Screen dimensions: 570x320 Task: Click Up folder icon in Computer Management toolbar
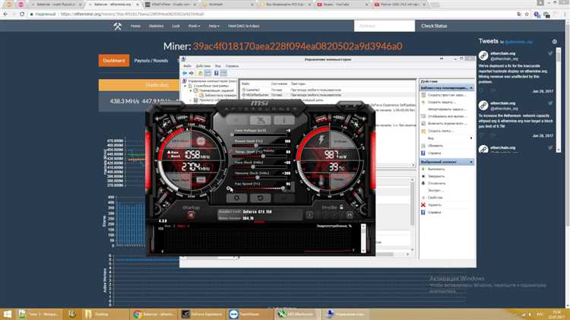(200, 73)
